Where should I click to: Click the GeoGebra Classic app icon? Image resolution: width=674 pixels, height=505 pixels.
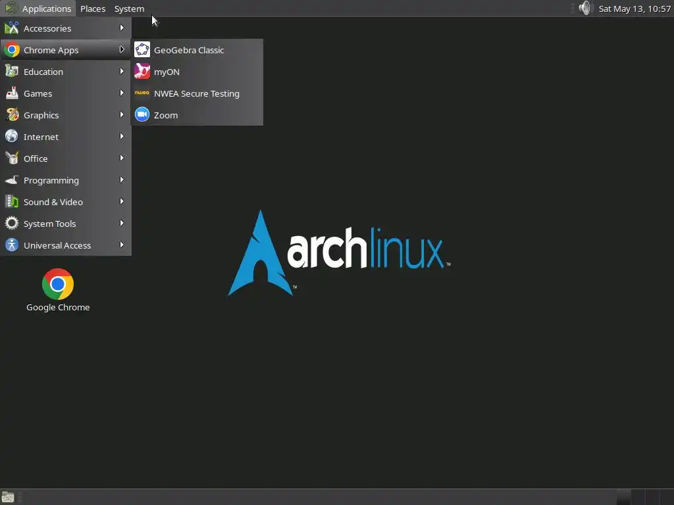pos(142,50)
